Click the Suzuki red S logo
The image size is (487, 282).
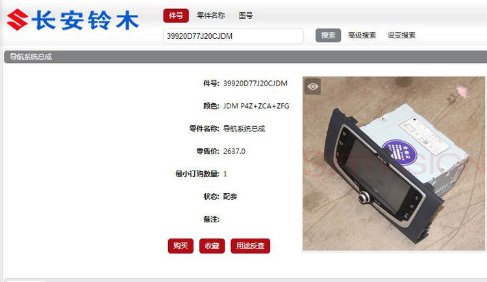(x=18, y=19)
